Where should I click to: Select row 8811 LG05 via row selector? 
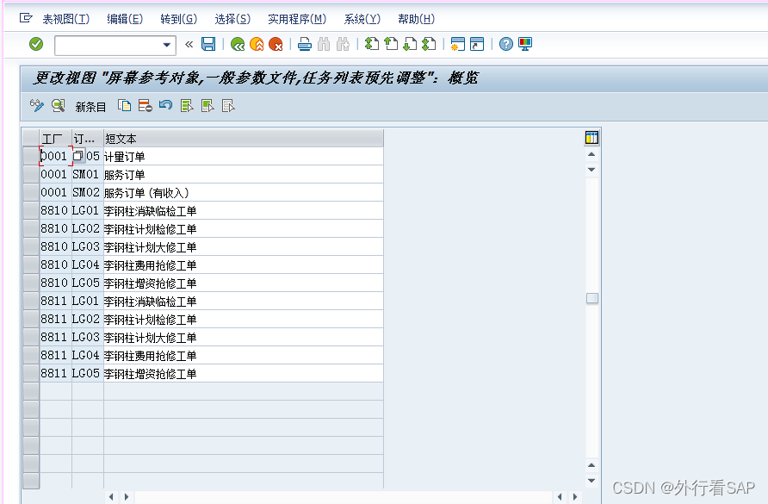[31, 374]
